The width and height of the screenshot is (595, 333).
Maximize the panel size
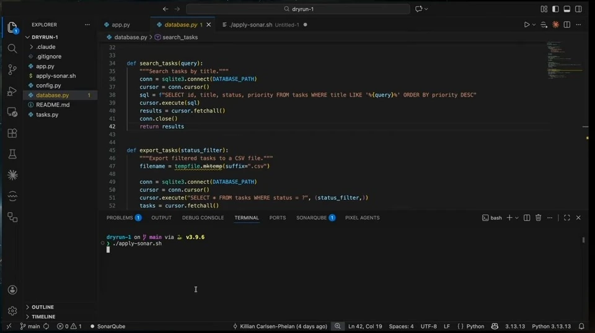tap(567, 218)
